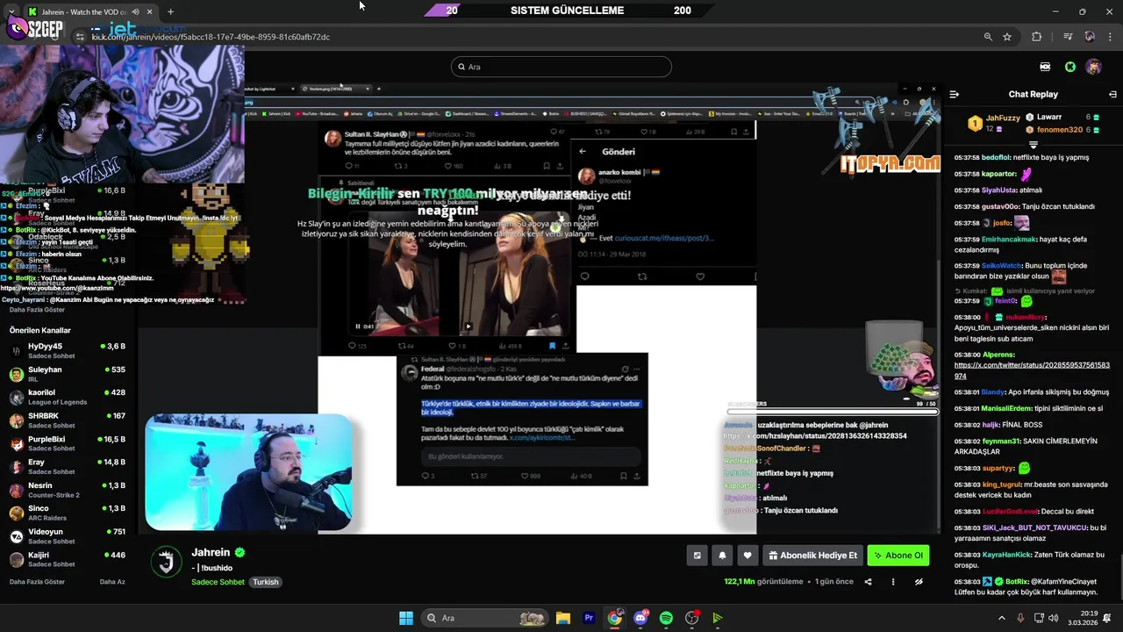Screen dimensions: 1123x632
Task: Open the Windows Start menu
Action: [405, 618]
